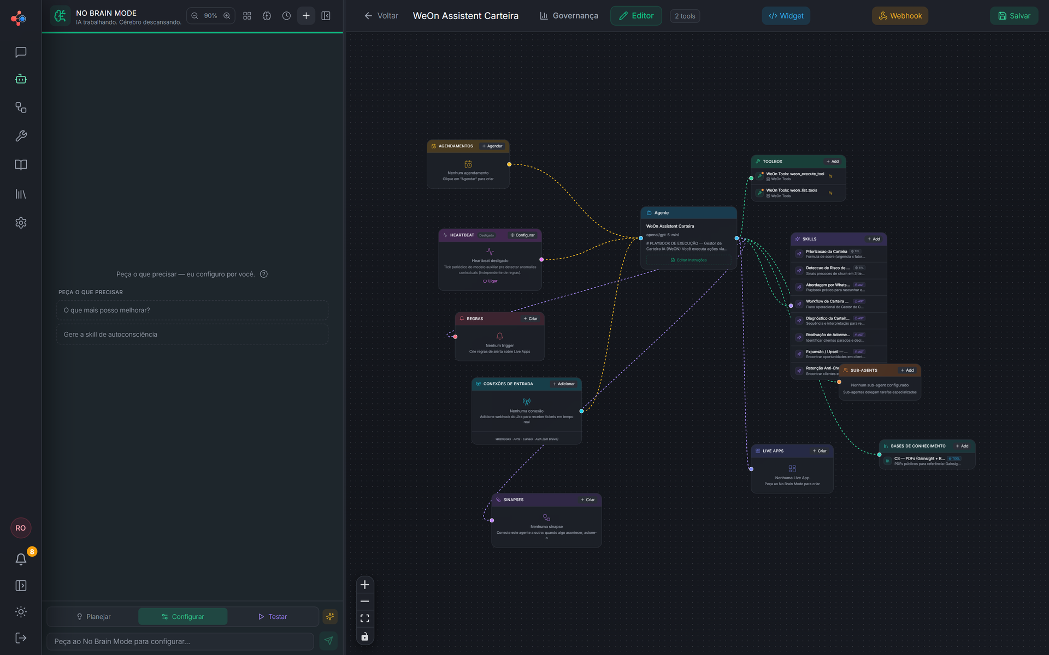Viewport: 1049px width, 655px height.
Task: Open the Governança tab
Action: tap(569, 16)
